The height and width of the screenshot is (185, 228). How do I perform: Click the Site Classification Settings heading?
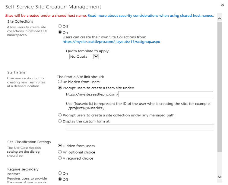click(x=29, y=142)
